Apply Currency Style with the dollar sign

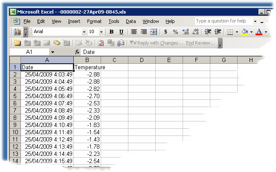tap(166, 32)
